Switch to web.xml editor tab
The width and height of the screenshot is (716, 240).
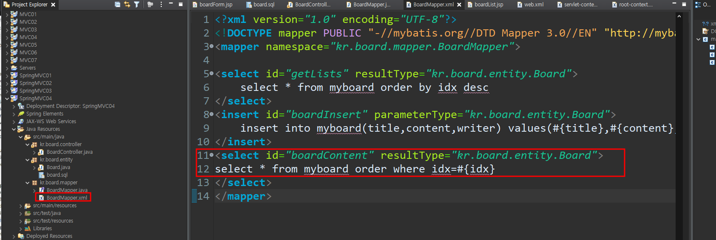pos(530,5)
